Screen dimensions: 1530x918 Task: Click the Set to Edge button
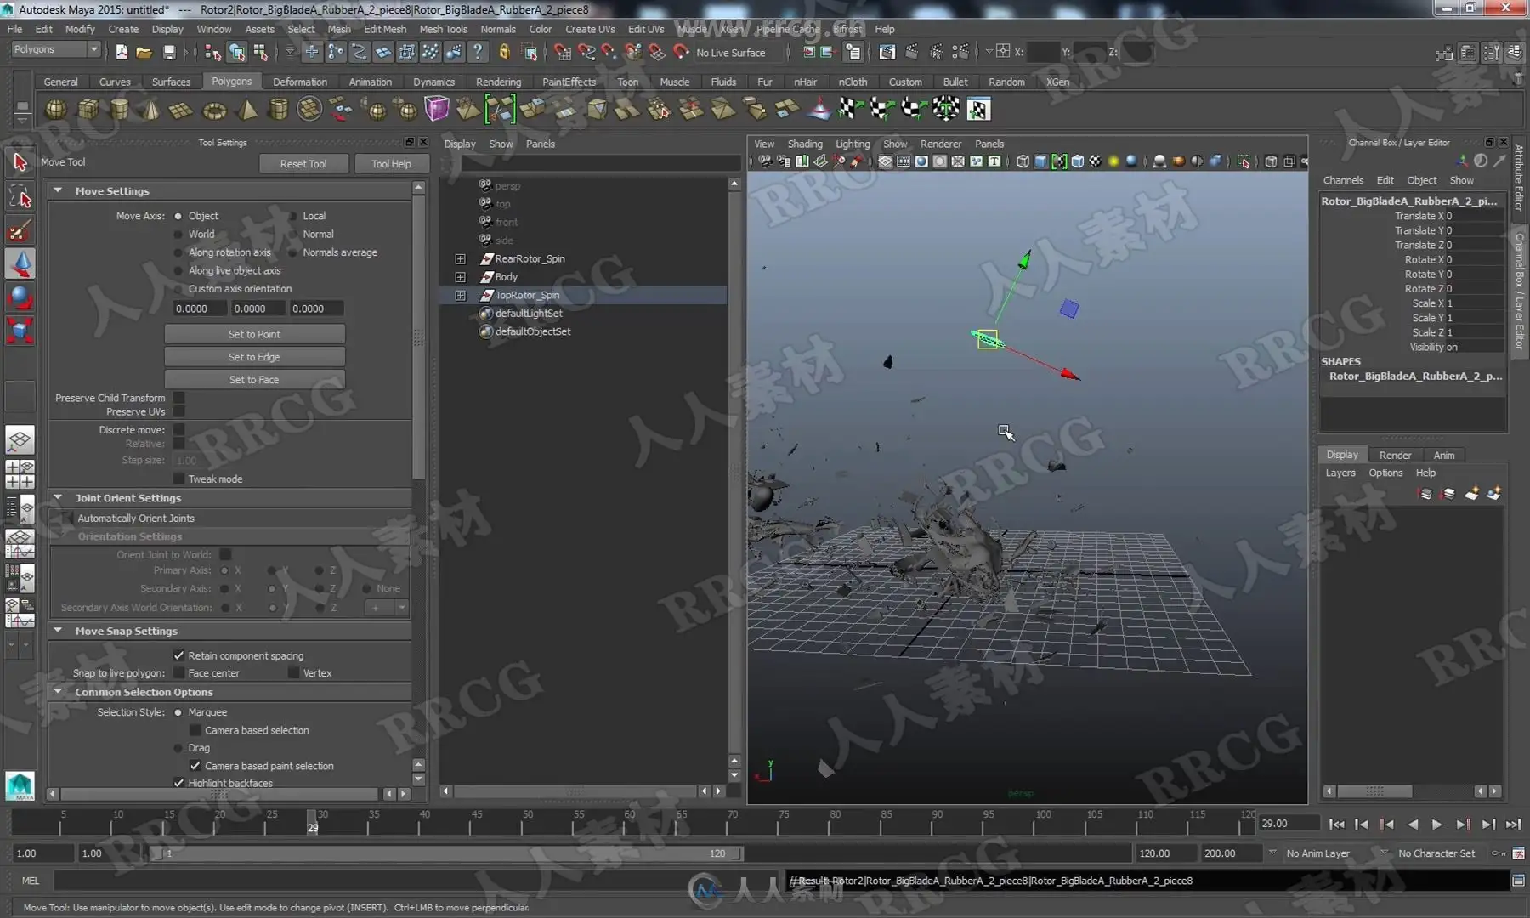(x=254, y=357)
